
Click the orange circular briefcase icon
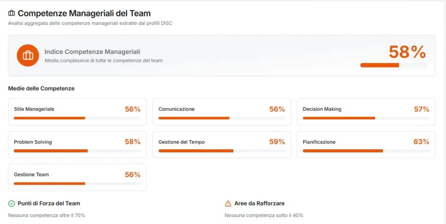pos(28,55)
